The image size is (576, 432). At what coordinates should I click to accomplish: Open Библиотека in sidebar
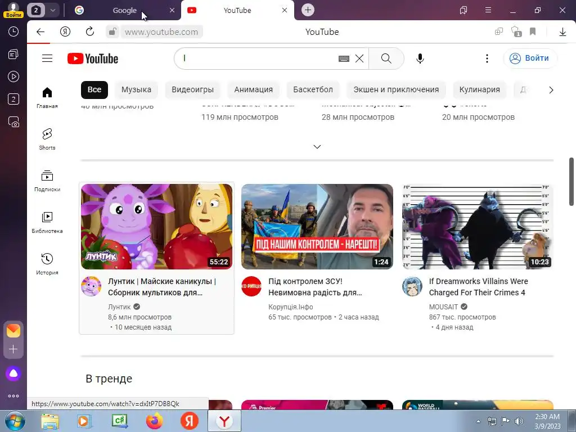[47, 223]
